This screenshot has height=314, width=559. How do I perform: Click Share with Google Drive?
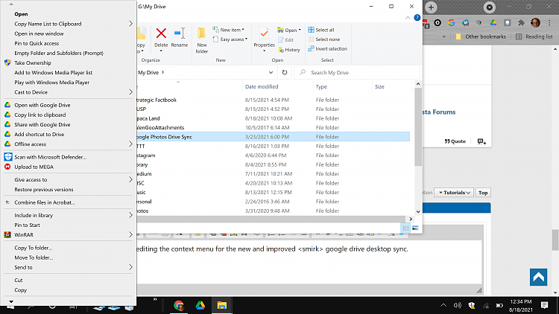pyautogui.click(x=42, y=124)
